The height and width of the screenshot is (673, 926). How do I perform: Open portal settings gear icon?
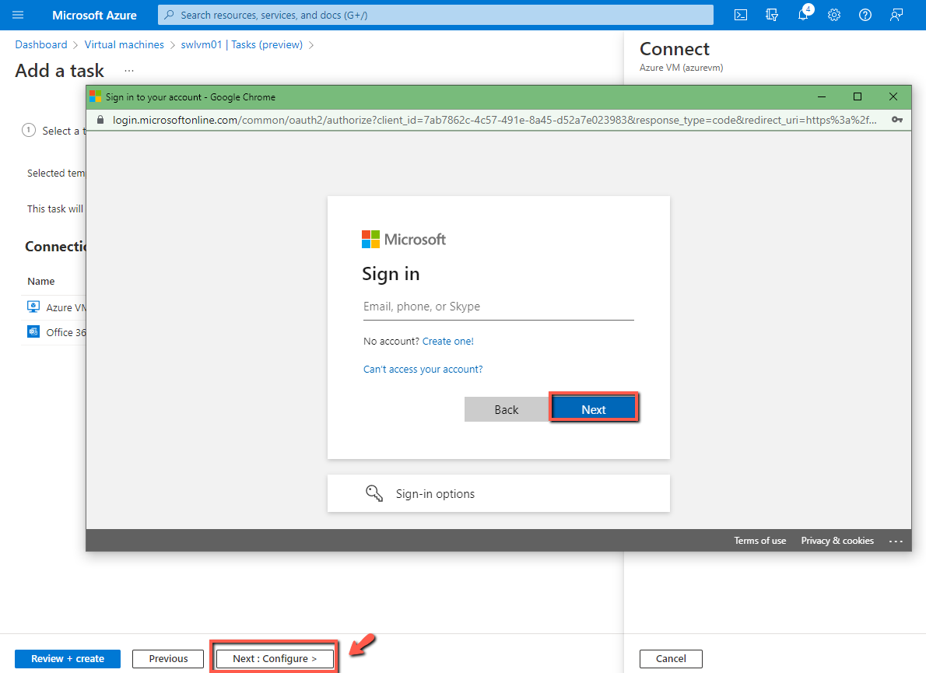click(x=834, y=15)
